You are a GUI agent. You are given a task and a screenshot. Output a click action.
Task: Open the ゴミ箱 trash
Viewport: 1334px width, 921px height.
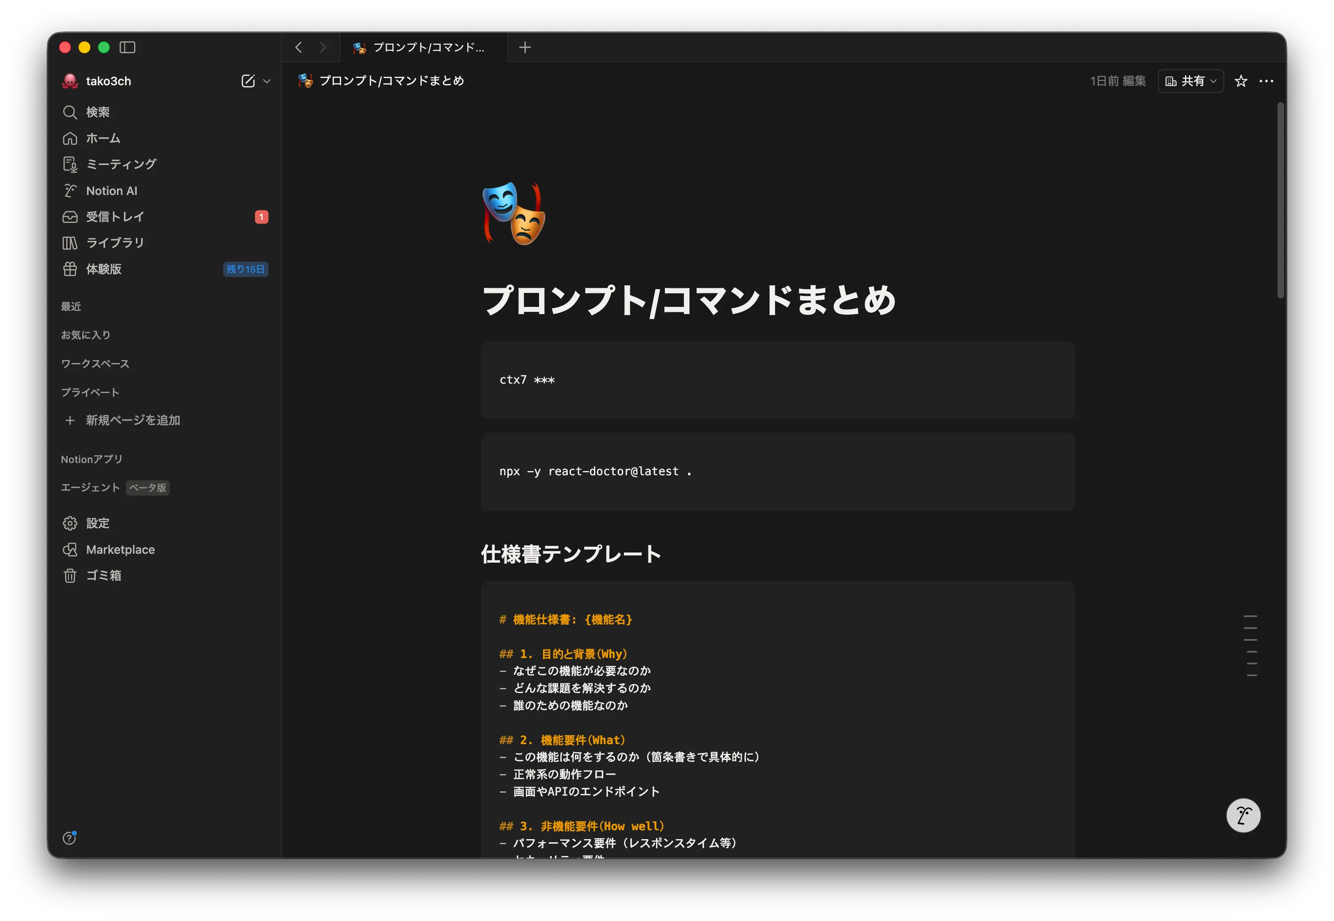pyautogui.click(x=104, y=575)
